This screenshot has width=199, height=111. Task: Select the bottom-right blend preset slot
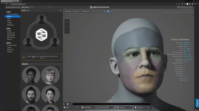(55, 42)
